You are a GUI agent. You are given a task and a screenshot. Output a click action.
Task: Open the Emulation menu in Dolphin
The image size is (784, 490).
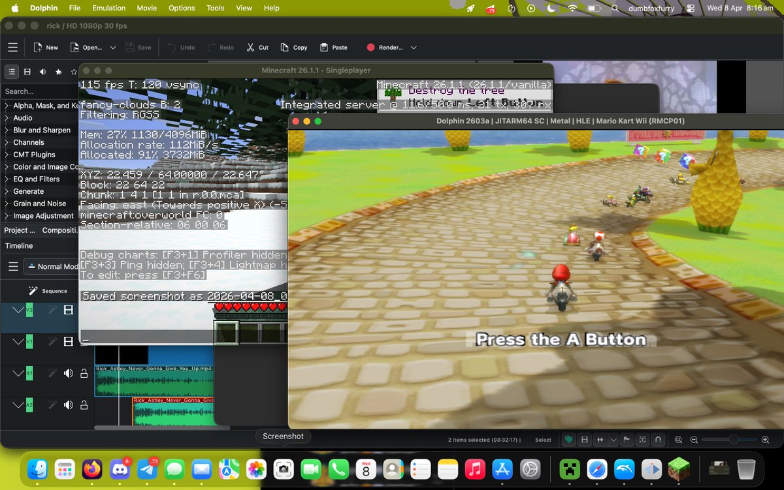click(x=108, y=8)
